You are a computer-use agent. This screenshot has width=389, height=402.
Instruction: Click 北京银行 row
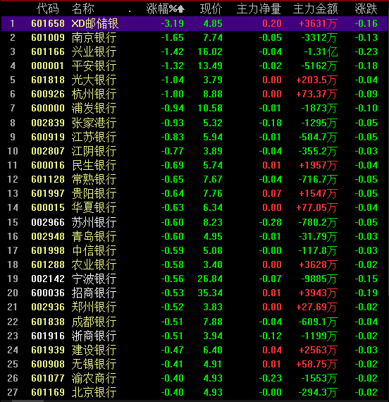pyautogui.click(x=194, y=392)
